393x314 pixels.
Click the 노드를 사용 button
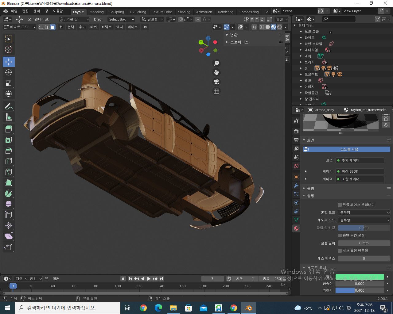(346, 149)
